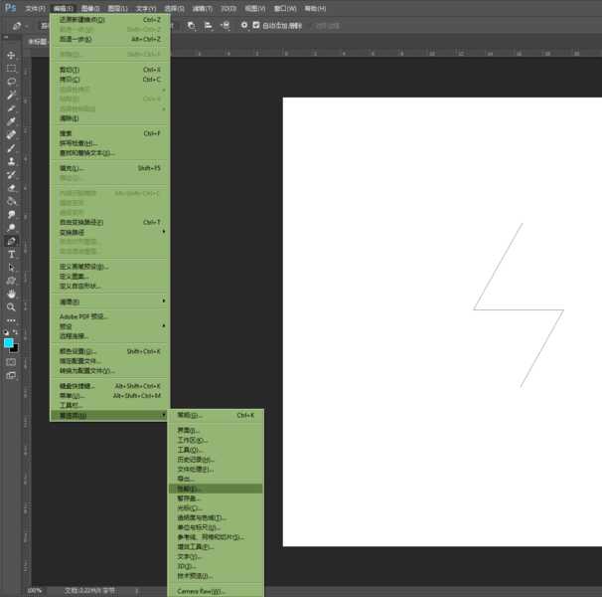Click the cyan foreground color swatch
Screen dimensions: 602x597
(9, 342)
